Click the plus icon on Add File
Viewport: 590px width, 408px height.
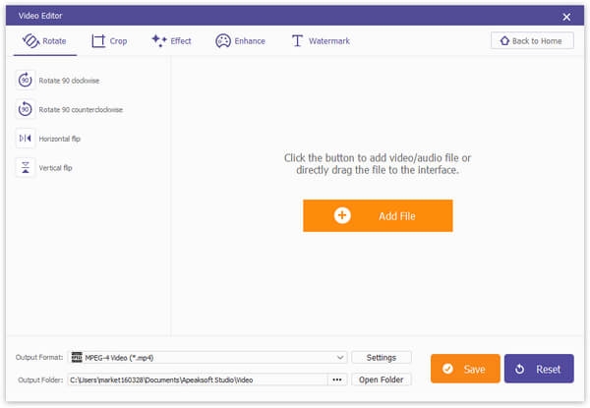342,215
